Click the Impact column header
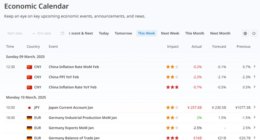The height and width of the screenshot is (140, 260). tap(173, 47)
